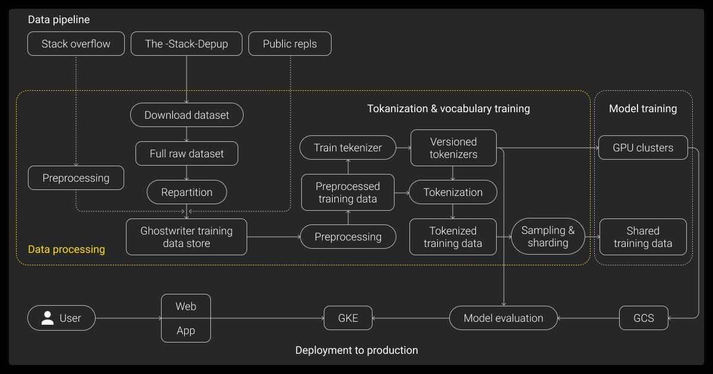Click the Repartition step
The width and height of the screenshot is (713, 374).
tap(187, 192)
